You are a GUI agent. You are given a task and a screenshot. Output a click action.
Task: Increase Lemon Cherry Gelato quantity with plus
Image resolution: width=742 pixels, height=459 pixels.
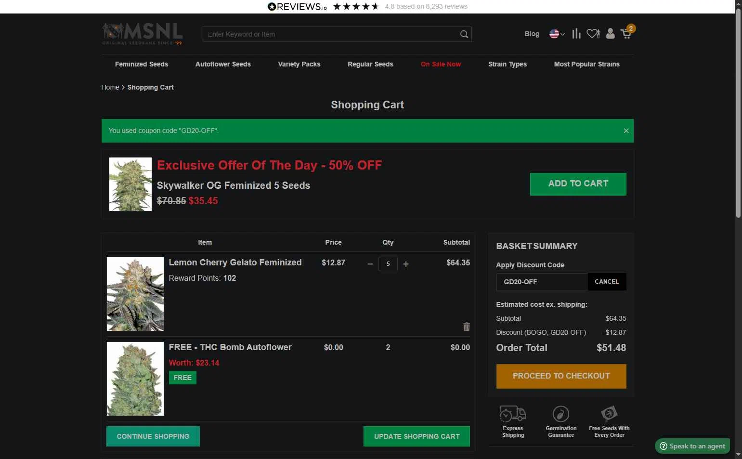406,264
